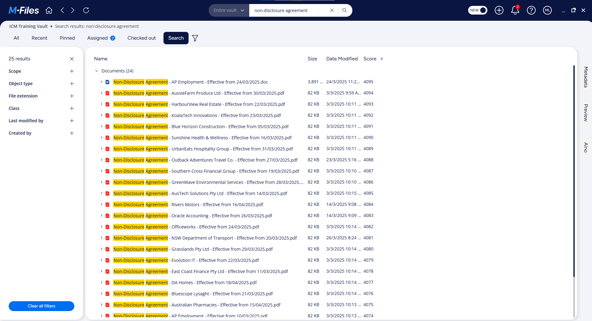Expand the Created by filter section
Viewport: 592px width, 321px height.
click(x=72, y=133)
